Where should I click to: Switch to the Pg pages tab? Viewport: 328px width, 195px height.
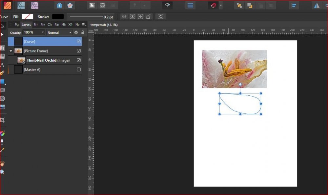(x=16, y=25)
